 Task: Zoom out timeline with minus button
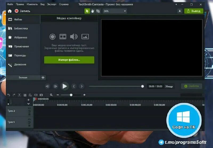click(x=58, y=95)
